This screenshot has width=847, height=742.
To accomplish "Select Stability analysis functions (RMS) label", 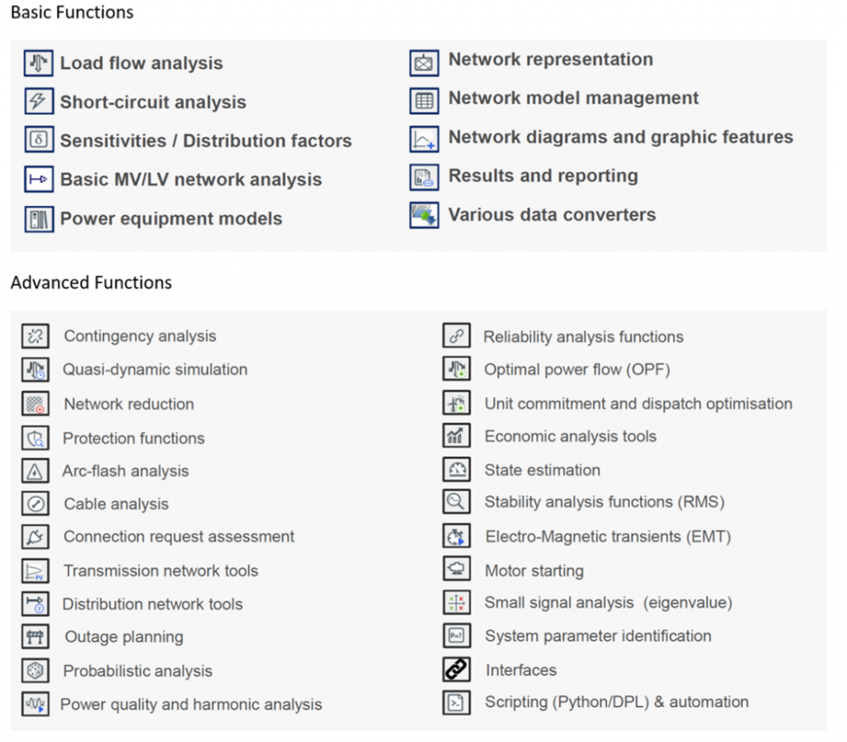I will [605, 502].
